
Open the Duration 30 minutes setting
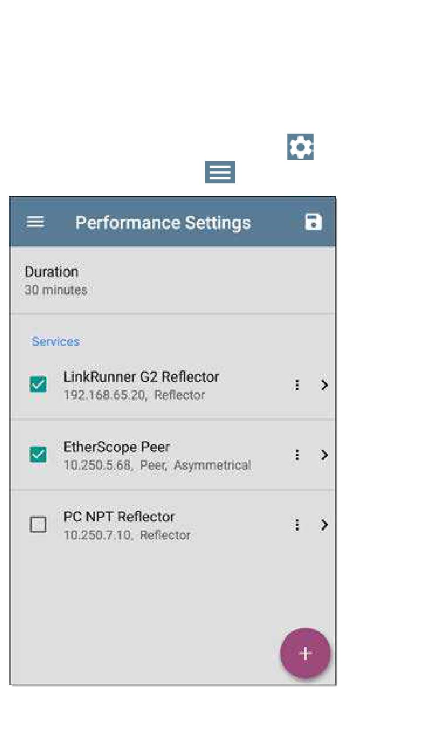172,280
